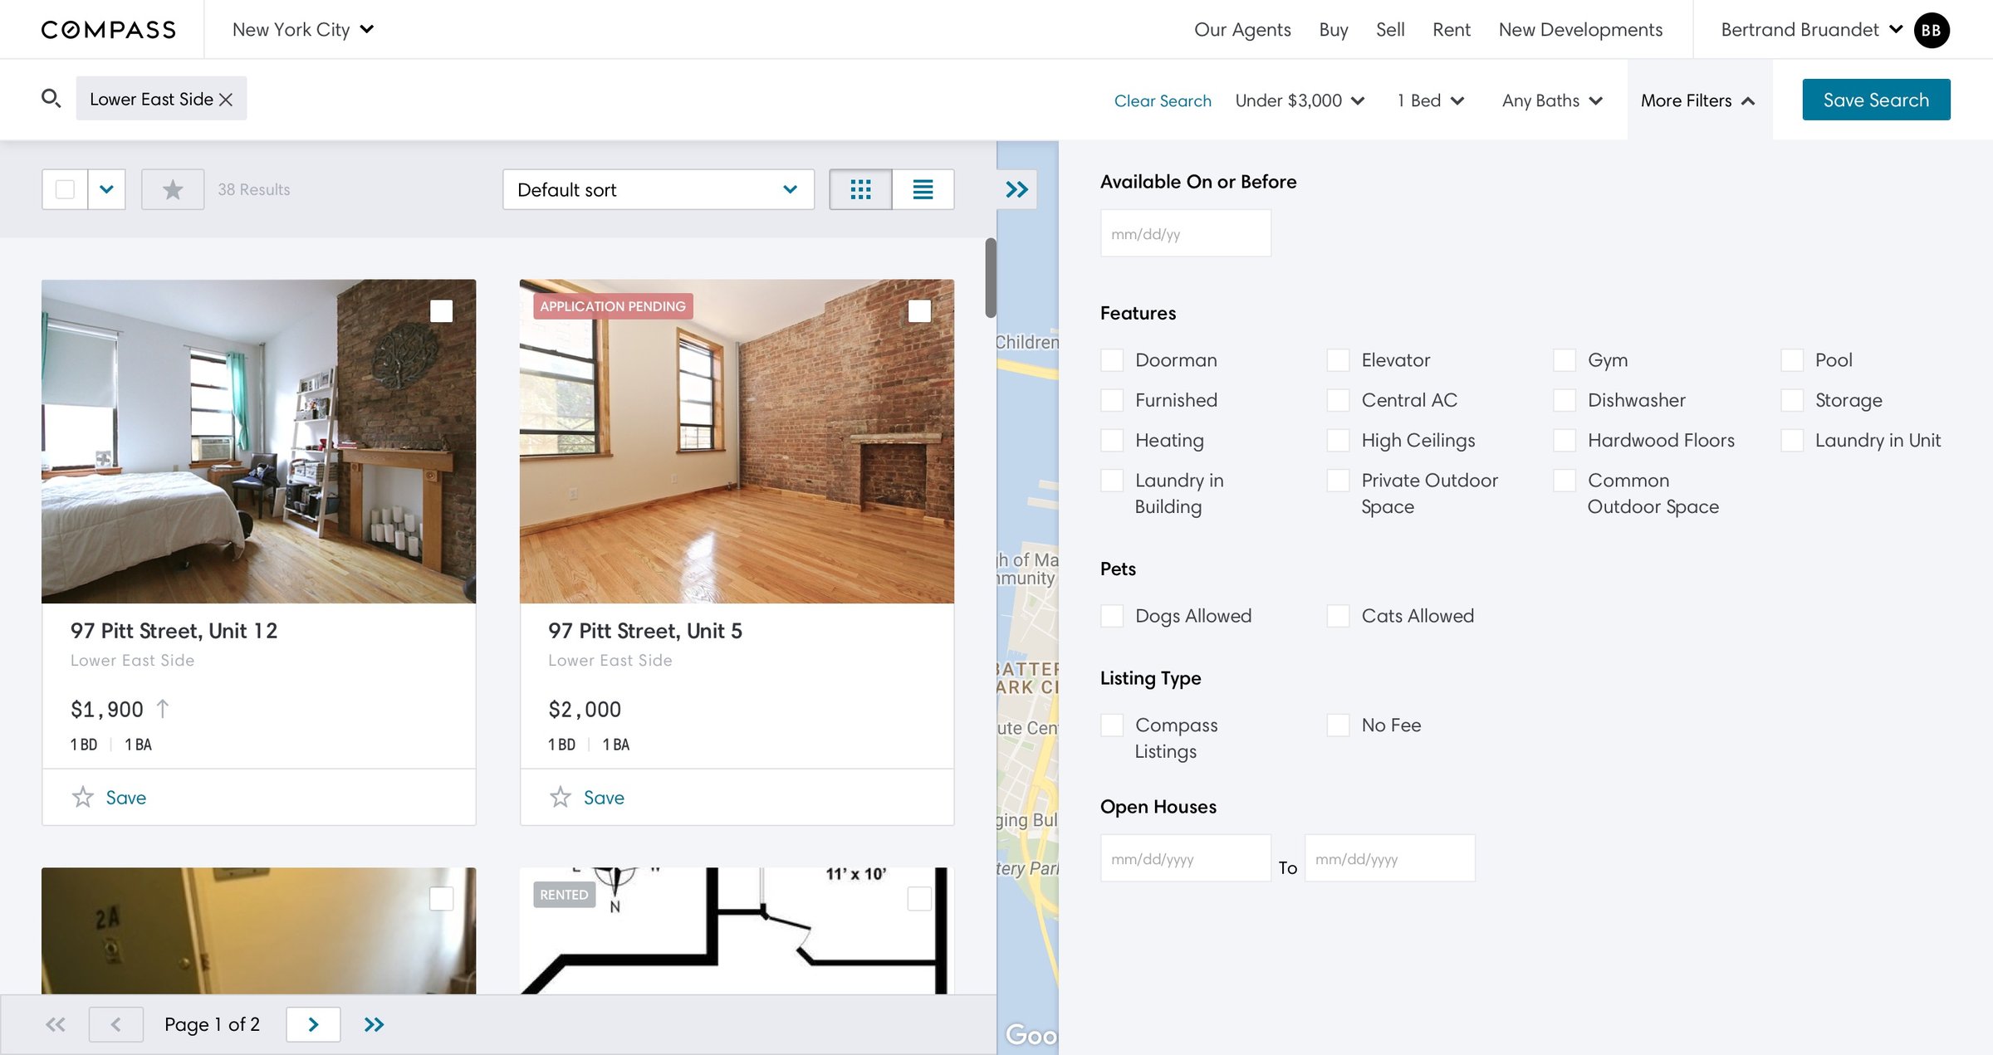
Task: Collapse the map with double-arrow icon
Action: (1017, 189)
